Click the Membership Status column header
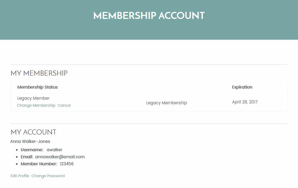Screen dimensions: 298x188 37,87
